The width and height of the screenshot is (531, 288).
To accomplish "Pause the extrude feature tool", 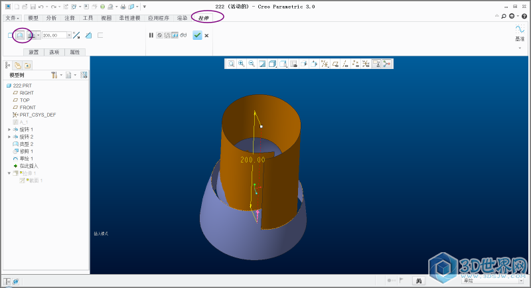I will pyautogui.click(x=151, y=35).
